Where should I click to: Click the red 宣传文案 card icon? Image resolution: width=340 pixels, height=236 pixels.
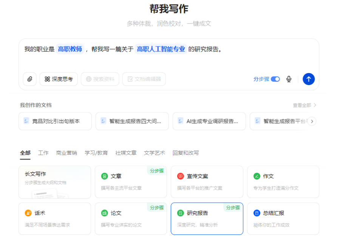[x=181, y=176]
